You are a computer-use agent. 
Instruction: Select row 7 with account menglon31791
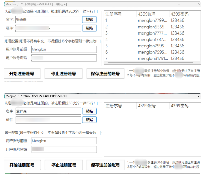click(x=152, y=58)
